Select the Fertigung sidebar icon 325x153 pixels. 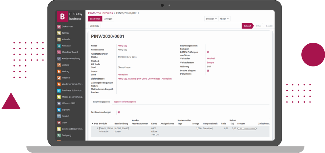click(x=59, y=135)
